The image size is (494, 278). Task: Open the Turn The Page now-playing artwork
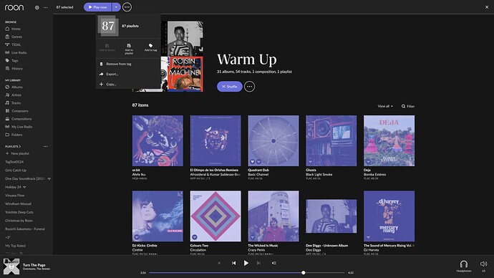pyautogui.click(x=11, y=267)
